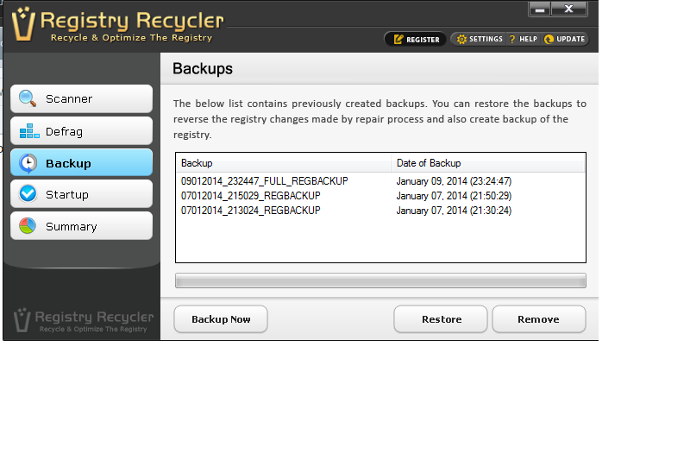Click date January 07, 2014 (21:50:29)
This screenshot has height=460, width=690.
tap(454, 195)
